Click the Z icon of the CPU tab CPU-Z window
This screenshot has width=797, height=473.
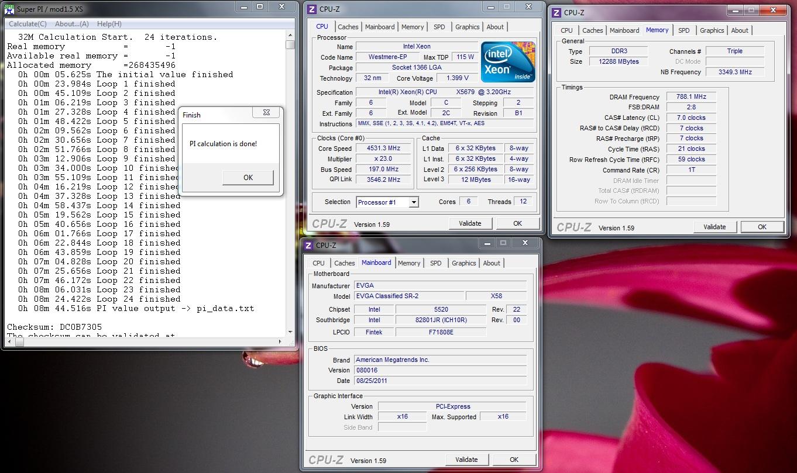[311, 9]
